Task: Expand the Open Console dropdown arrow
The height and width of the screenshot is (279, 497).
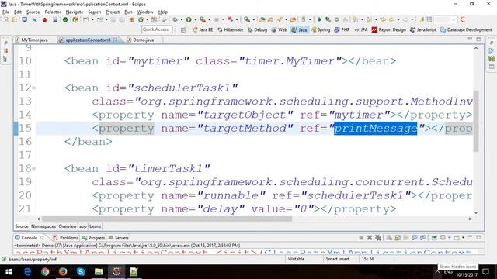Action: [x=463, y=238]
